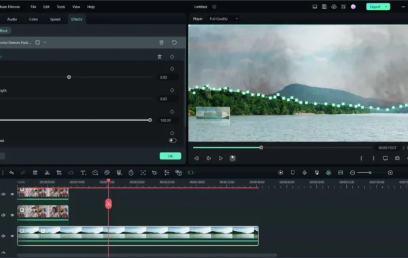Hide the second video track using eye

click(12, 215)
